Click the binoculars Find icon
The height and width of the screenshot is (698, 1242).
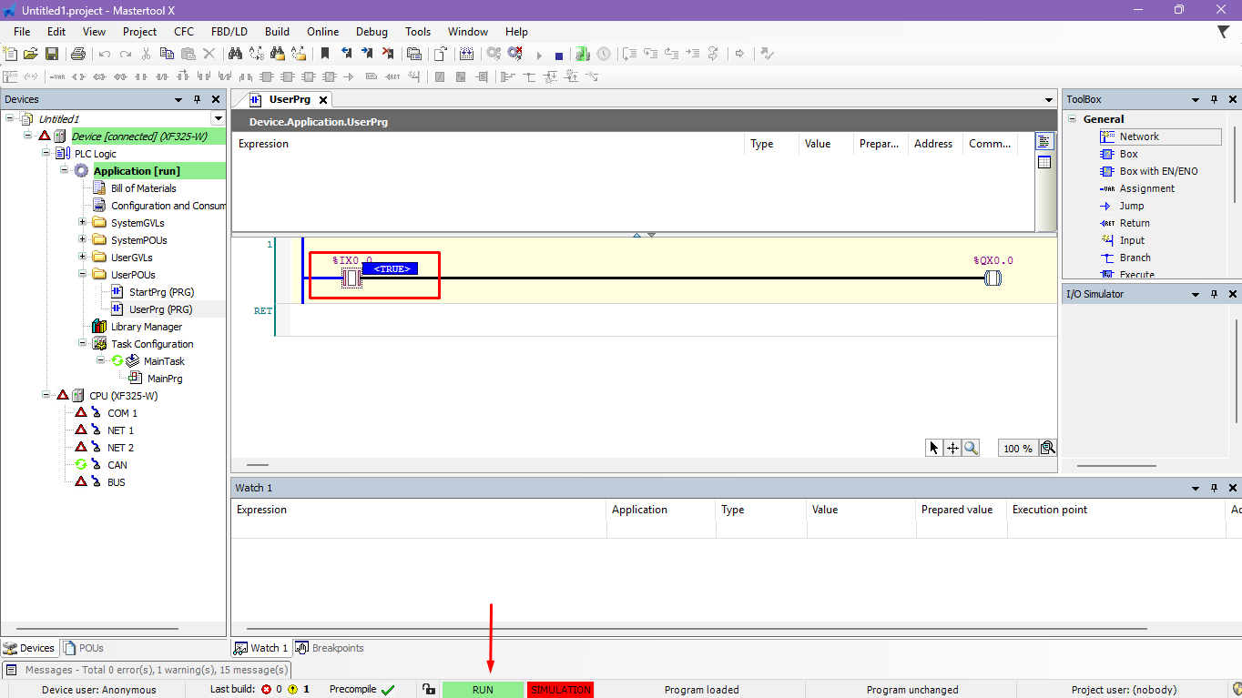click(235, 55)
